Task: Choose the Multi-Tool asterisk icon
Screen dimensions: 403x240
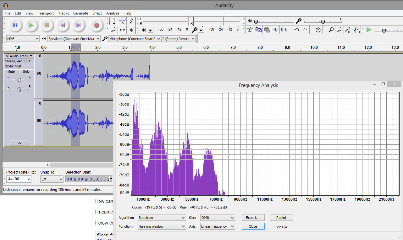Action: pyautogui.click(x=131, y=30)
